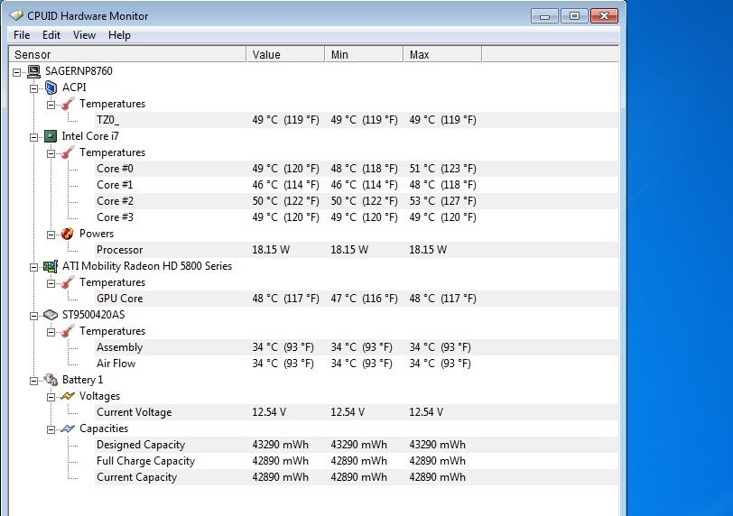Collapse the ST9500420AS node
Viewport: 733px width, 516px height.
pyautogui.click(x=33, y=316)
